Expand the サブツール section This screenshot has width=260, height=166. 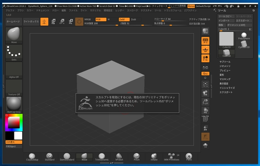click(x=225, y=62)
